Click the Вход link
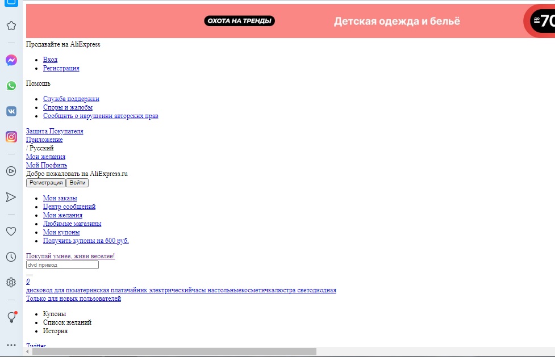The height and width of the screenshot is (357, 555). (50, 60)
